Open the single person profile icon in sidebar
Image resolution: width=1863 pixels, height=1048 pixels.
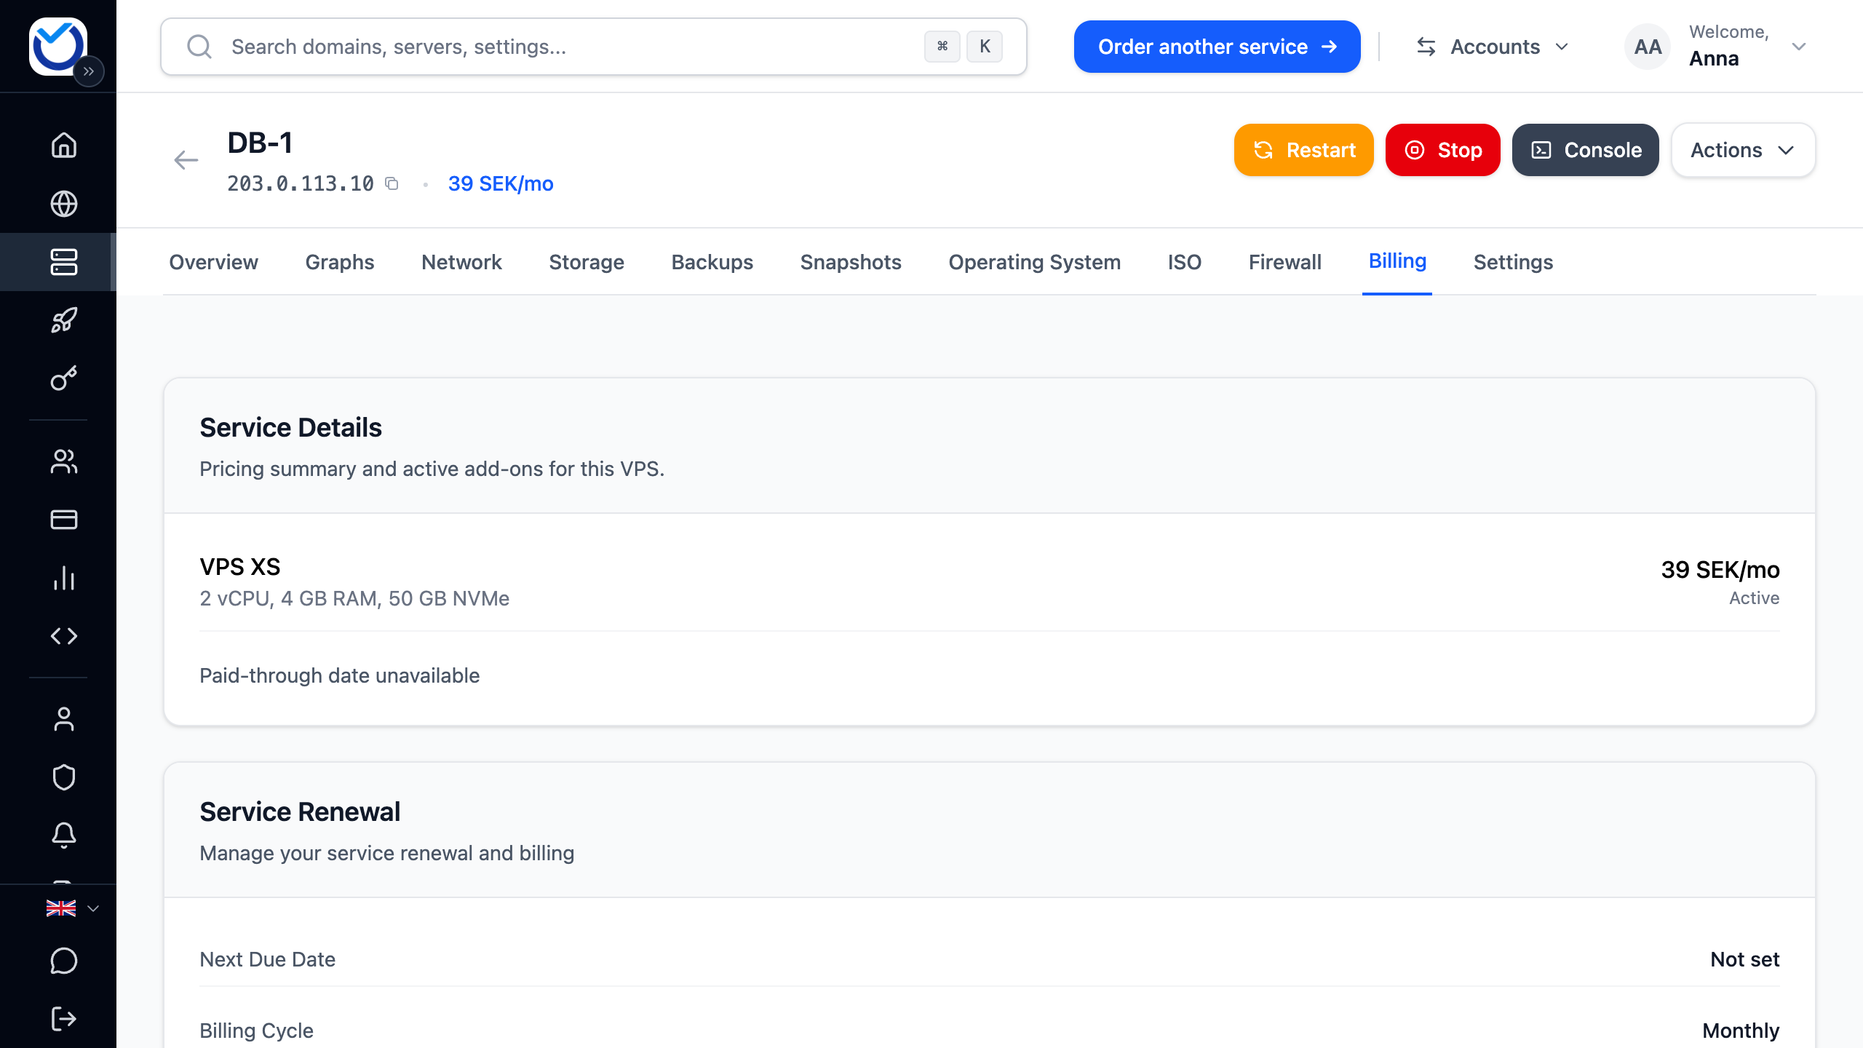[64, 719]
